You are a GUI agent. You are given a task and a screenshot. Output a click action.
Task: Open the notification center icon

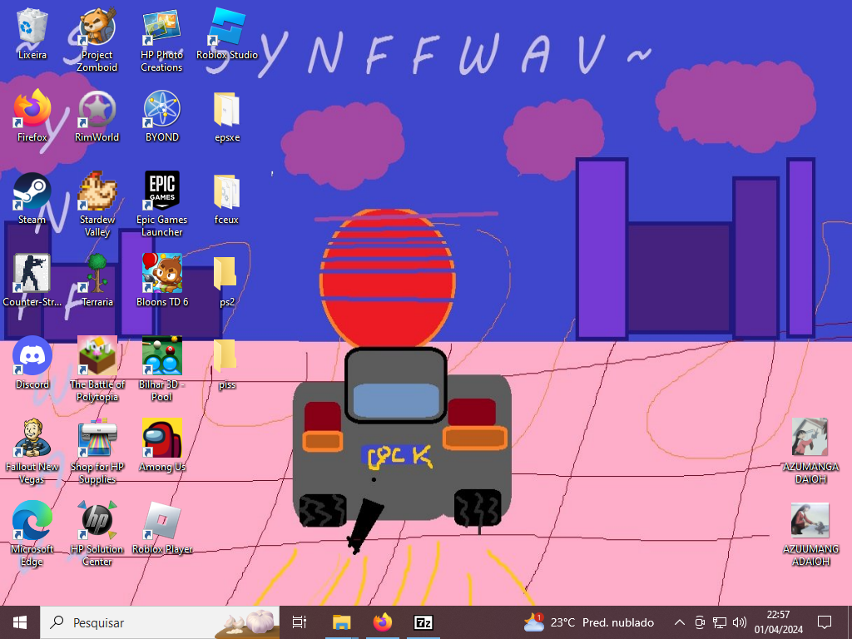[x=825, y=622]
